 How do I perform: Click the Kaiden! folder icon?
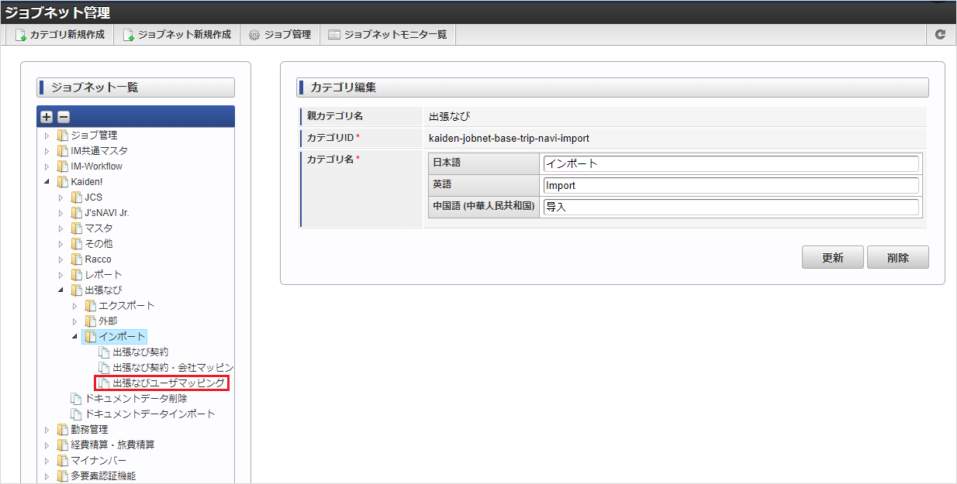pyautogui.click(x=62, y=182)
